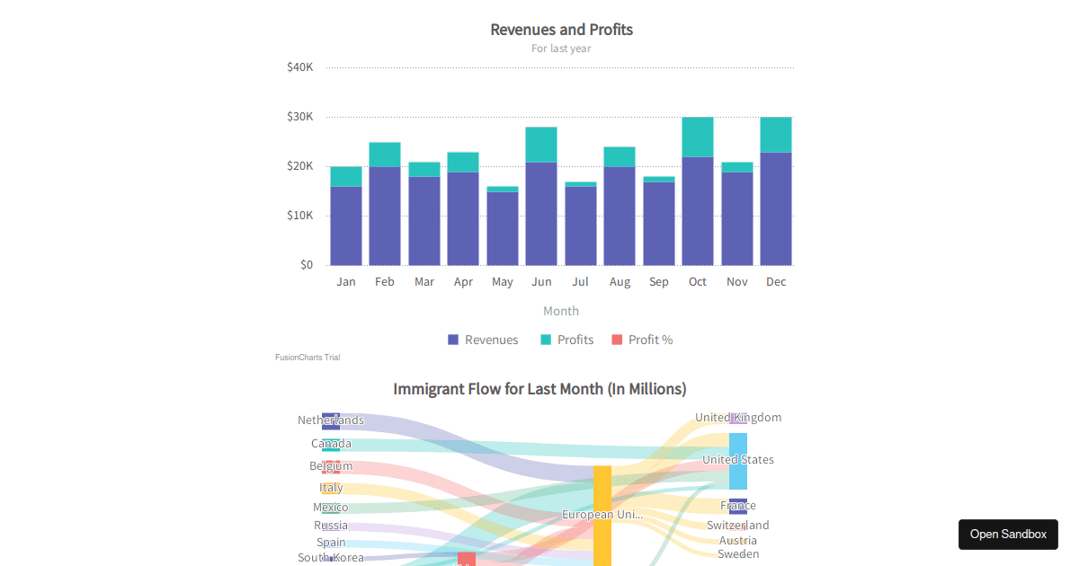Select the December revenue bar
Image resolution: width=1079 pixels, height=566 pixels.
point(776,211)
